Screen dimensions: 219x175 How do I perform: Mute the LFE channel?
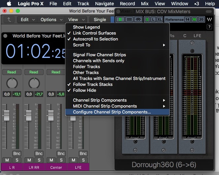73,160
